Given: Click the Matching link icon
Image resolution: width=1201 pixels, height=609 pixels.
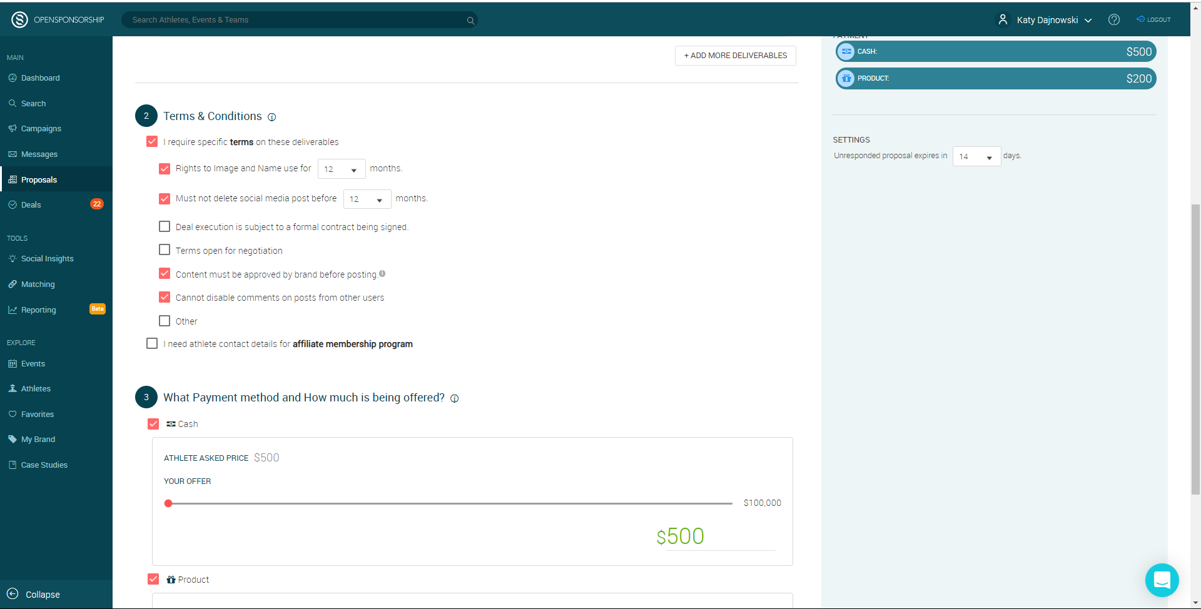Looking at the screenshot, I should coord(13,284).
